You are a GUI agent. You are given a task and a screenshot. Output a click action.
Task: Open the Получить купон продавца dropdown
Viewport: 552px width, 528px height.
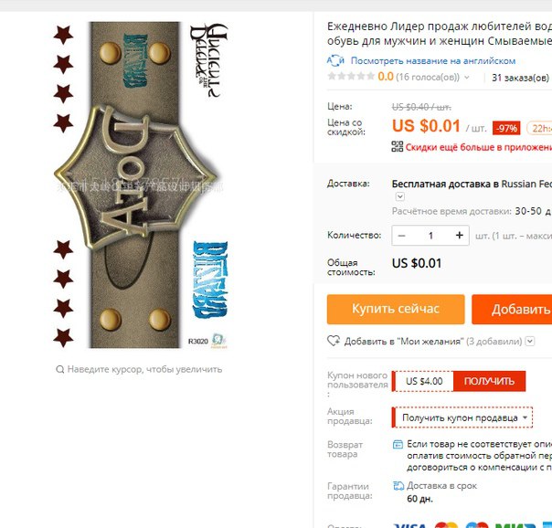point(462,417)
